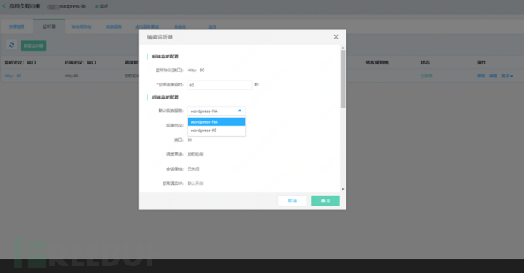Click 编辑 link in the listener row
Screen dimensions: 524x273
click(x=493, y=76)
